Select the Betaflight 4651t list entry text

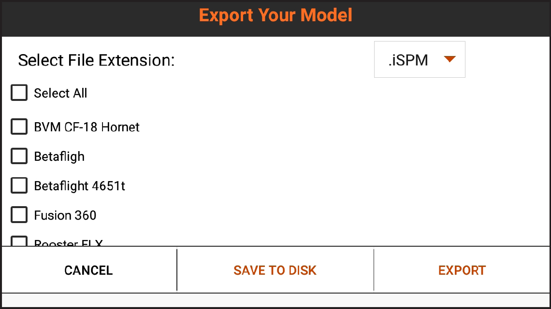80,186
